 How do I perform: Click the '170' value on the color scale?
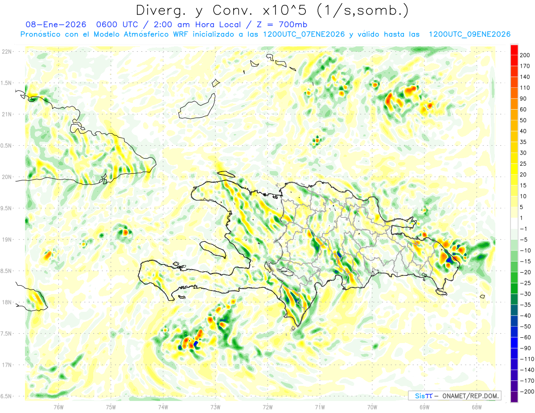[x=526, y=66]
